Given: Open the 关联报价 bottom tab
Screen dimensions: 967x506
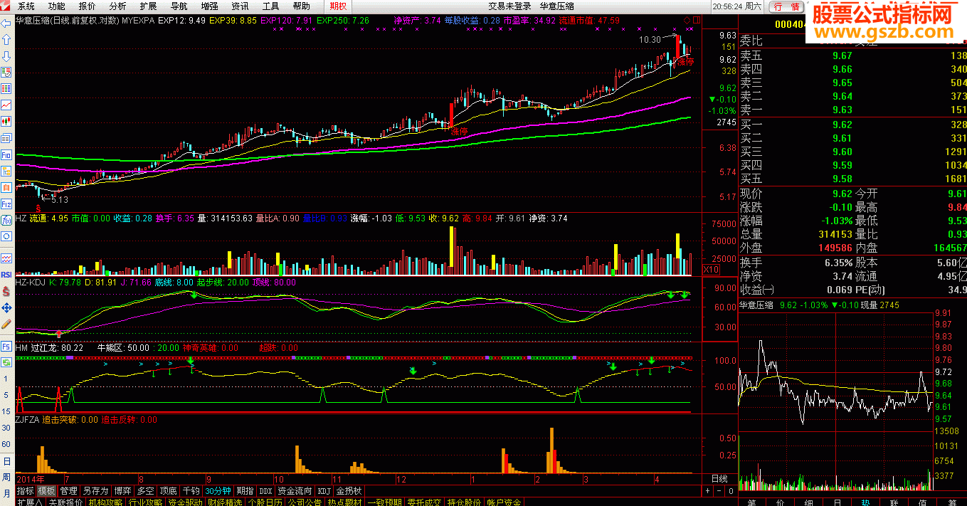Looking at the screenshot, I should (x=65, y=502).
